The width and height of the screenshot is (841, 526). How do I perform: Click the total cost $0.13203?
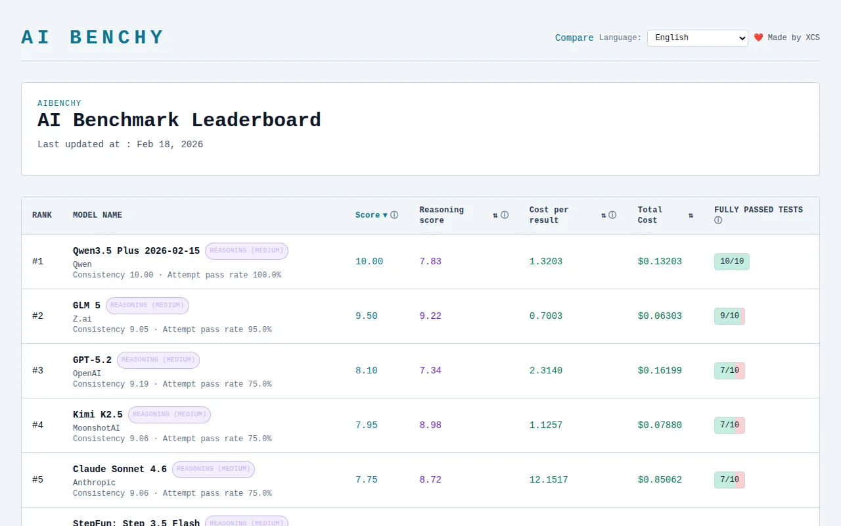pyautogui.click(x=660, y=262)
